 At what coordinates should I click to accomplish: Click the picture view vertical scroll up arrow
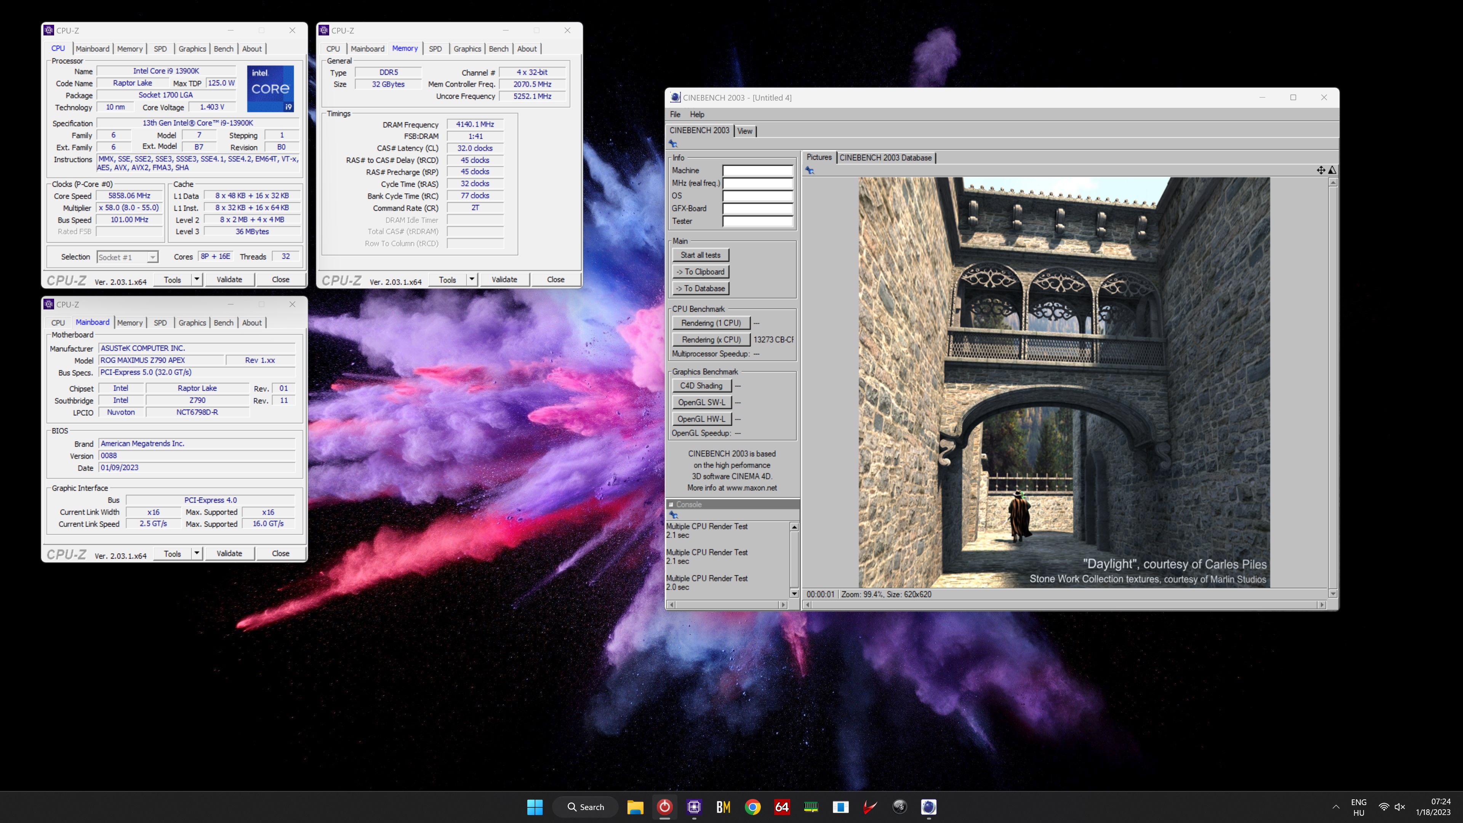[x=1332, y=183]
